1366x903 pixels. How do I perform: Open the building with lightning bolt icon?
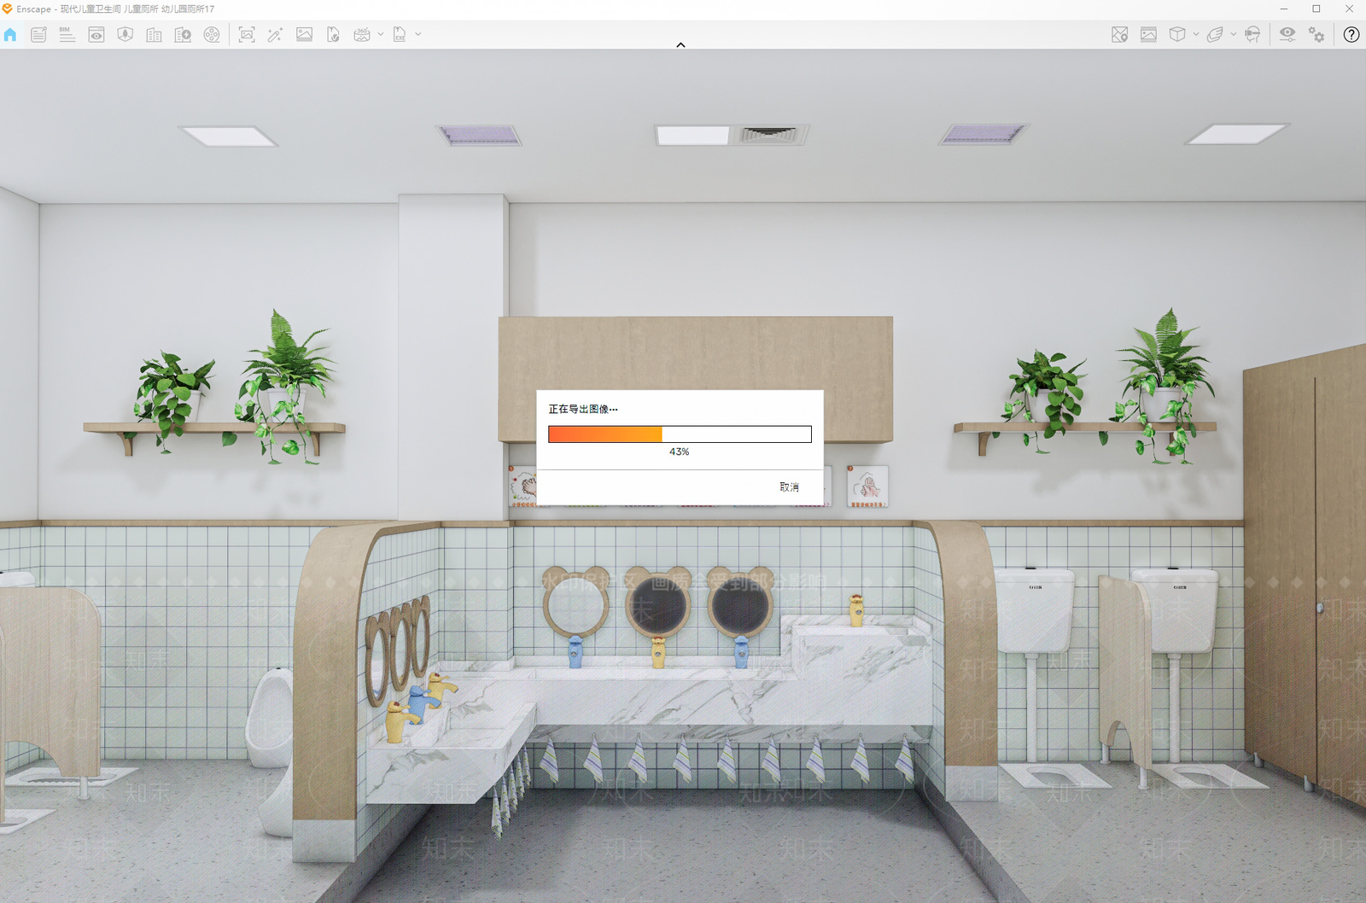tap(183, 35)
